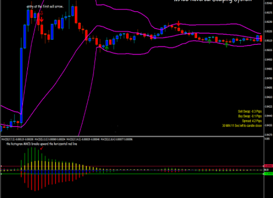
Task: Click the red checkmark above the MACD histogram
Action: click(42, 148)
